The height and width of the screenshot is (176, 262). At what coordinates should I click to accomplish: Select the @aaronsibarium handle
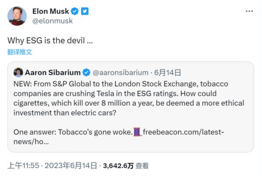121,72
